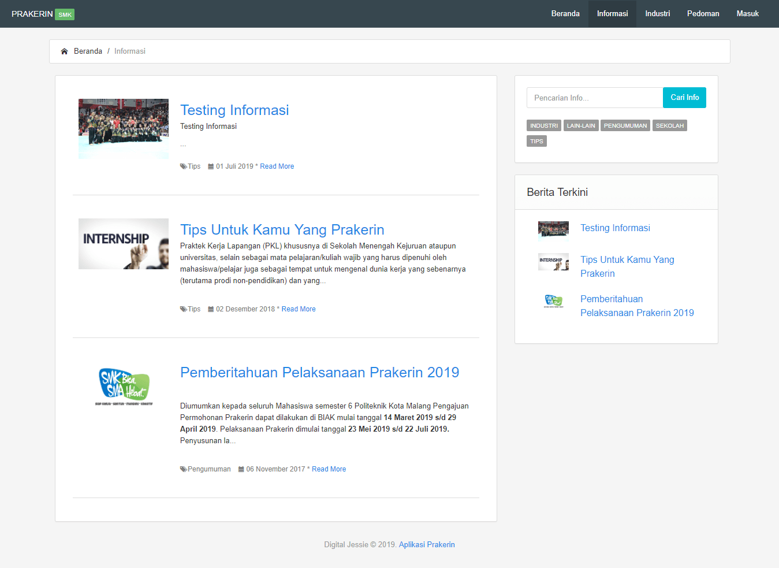This screenshot has width=779, height=568.
Task: Follow the Aplikasi Prakerin footer link
Action: pyautogui.click(x=427, y=544)
